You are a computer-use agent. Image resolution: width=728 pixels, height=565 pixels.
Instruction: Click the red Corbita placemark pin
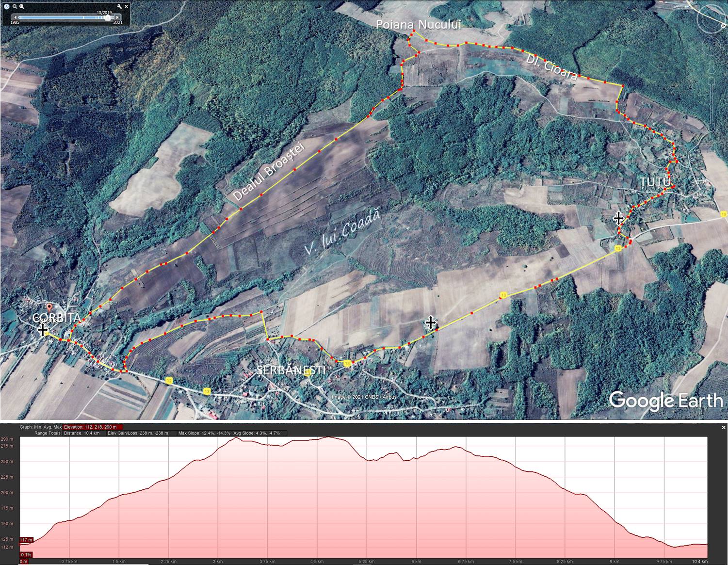click(x=49, y=307)
